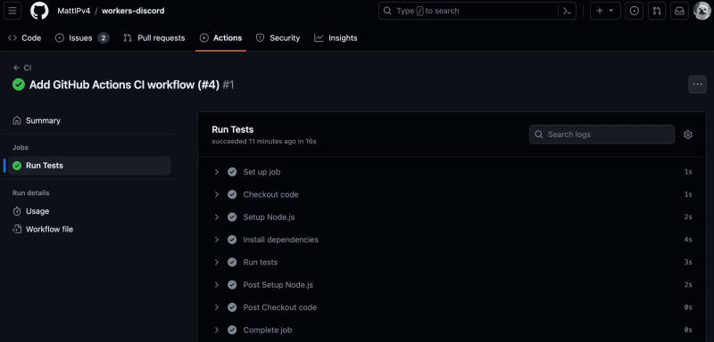Click the Actions tab play icon
The height and width of the screenshot is (342, 714).
(204, 38)
